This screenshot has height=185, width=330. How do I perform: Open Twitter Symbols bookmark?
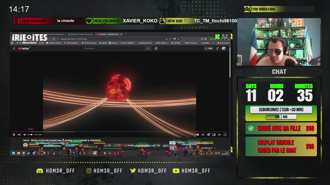(71, 43)
